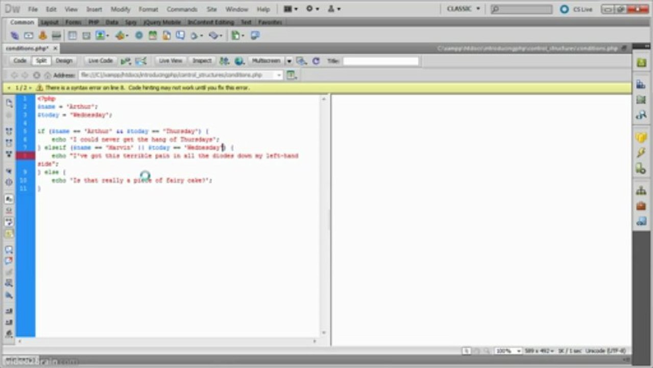Click the Multiscreen button
653x368 pixels.
(266, 61)
